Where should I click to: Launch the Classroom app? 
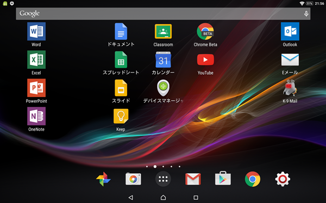tap(163, 31)
